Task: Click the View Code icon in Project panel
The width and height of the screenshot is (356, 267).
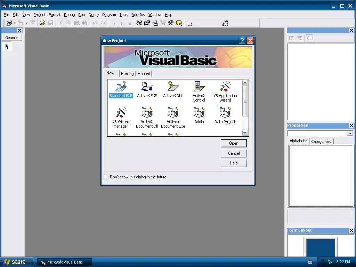Action: click(x=292, y=38)
